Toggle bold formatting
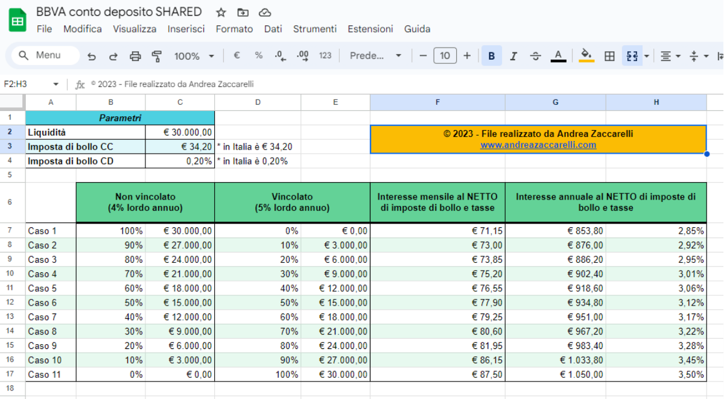Screen dimensions: 724x399 click(x=491, y=56)
